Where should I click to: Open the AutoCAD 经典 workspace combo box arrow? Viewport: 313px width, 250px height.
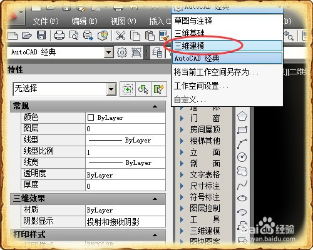click(109, 52)
